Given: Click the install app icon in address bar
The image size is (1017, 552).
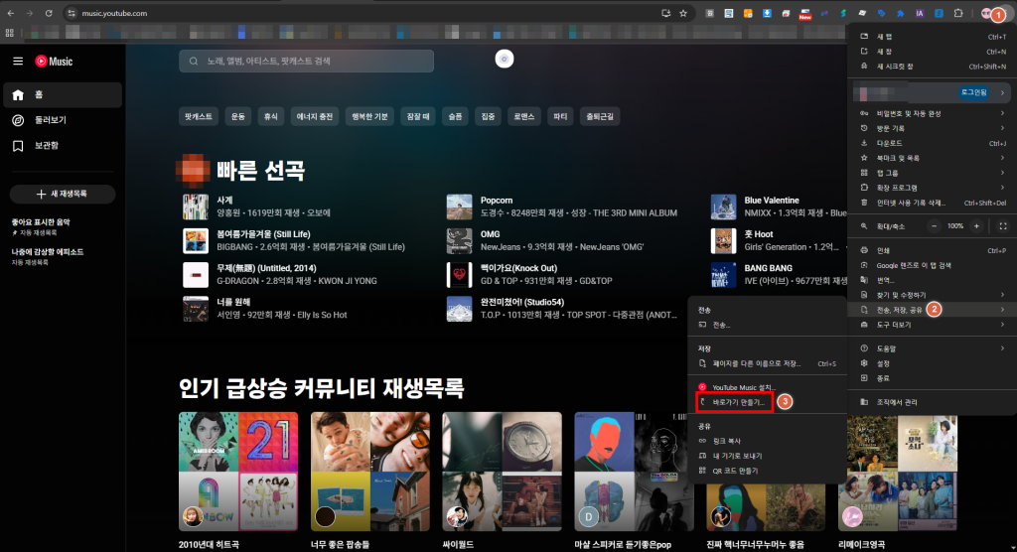Looking at the screenshot, I should [x=665, y=13].
